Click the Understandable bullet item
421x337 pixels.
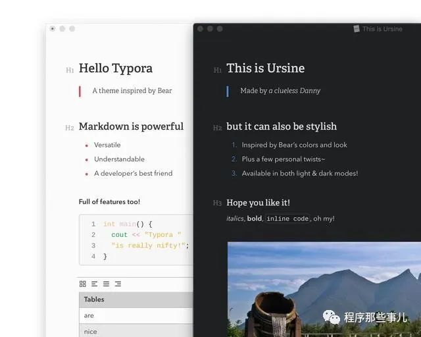point(119,159)
